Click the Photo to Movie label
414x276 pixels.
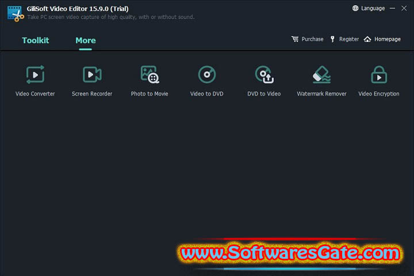point(149,94)
